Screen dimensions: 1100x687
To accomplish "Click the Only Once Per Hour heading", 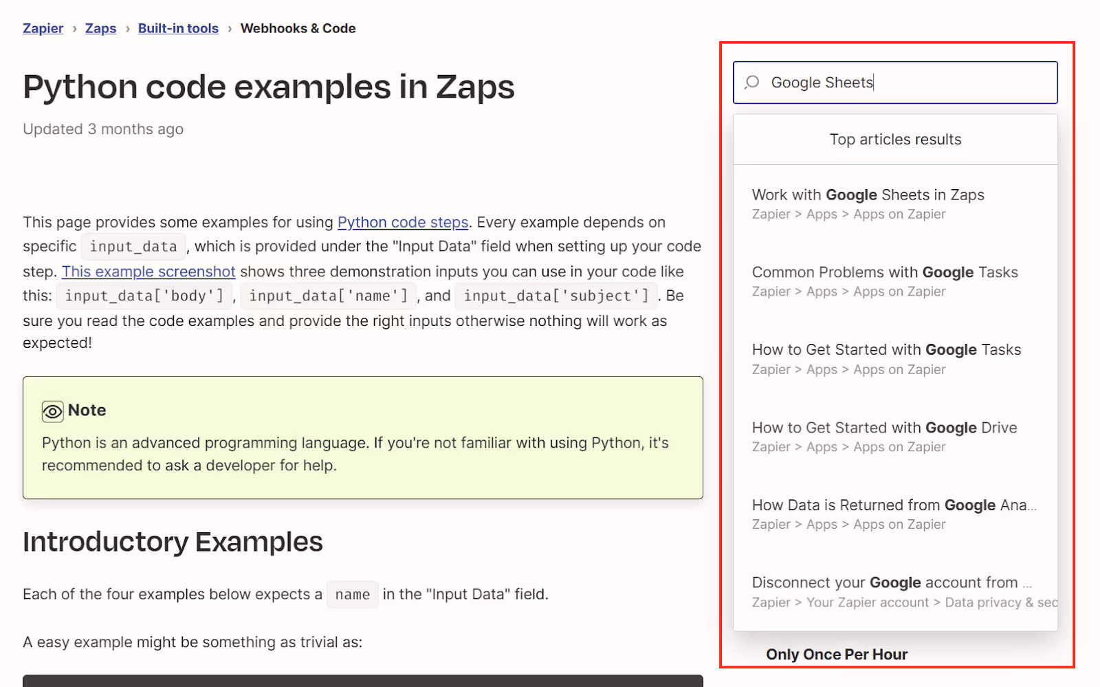I will 837,655.
